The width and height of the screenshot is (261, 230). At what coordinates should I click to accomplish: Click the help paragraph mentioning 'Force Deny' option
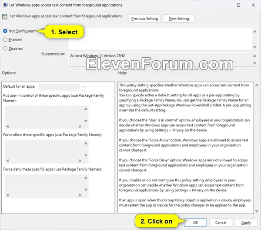[183, 165]
